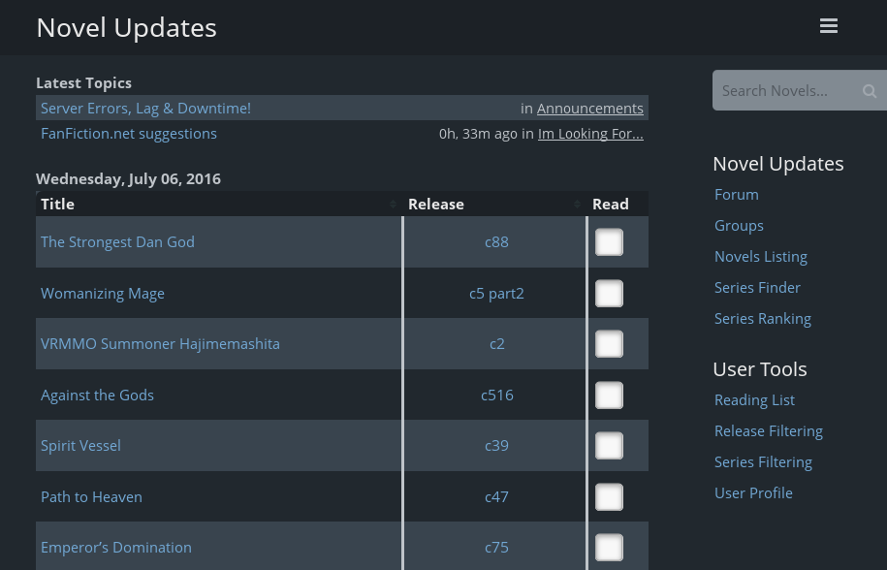Image resolution: width=887 pixels, height=570 pixels.
Task: Click the search magnifying glass icon
Action: coord(869,90)
